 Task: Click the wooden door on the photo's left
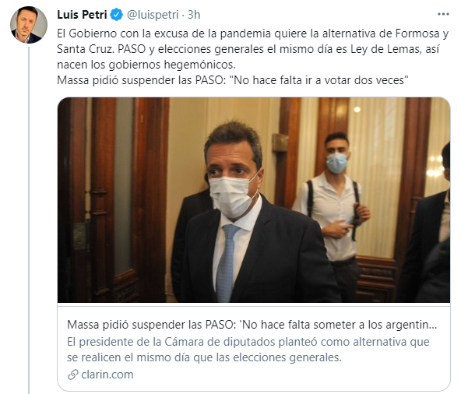113,200
